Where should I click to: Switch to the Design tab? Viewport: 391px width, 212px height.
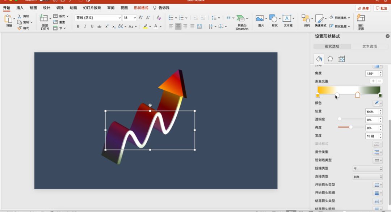pos(46,8)
